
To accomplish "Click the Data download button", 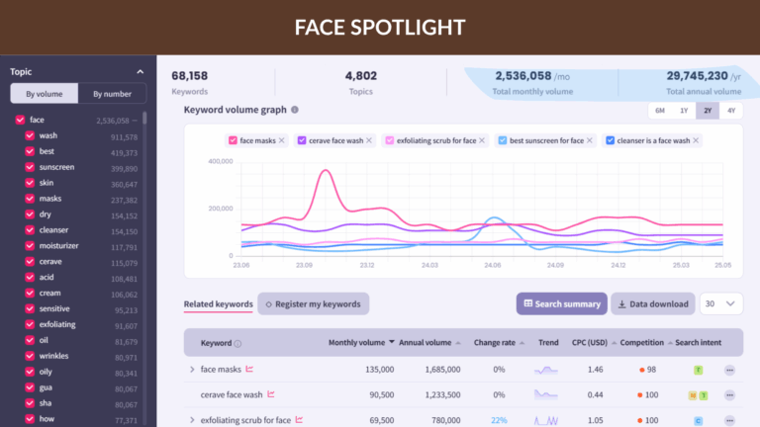I will coord(653,303).
